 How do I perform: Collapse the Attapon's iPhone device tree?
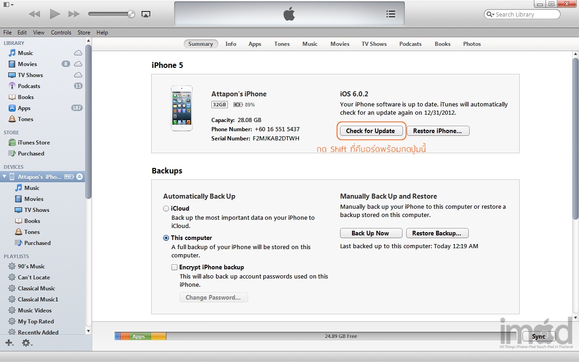tap(5, 177)
